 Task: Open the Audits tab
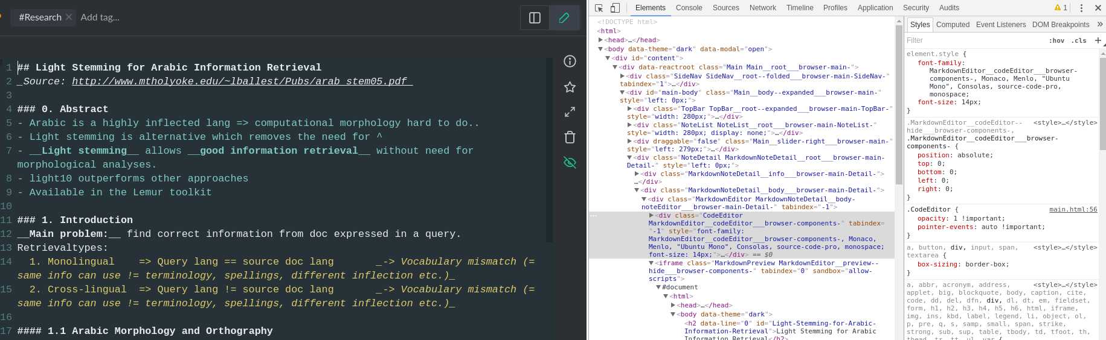pos(949,8)
